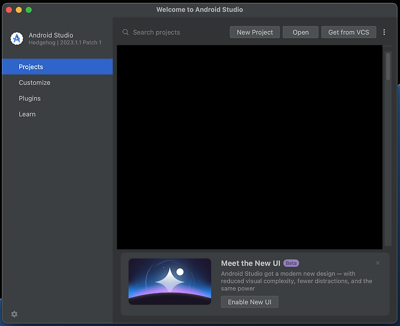This screenshot has height=326, width=400.
Task: Click the search magnifier icon
Action: point(125,32)
